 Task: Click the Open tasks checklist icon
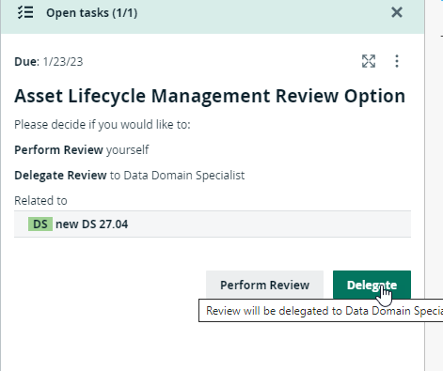(25, 13)
